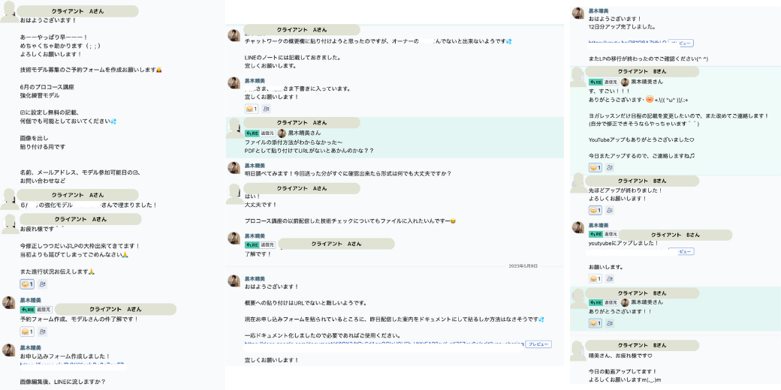
Task: Click 黒木晴美 avatar beside 明日調べてみます message
Action: (x=234, y=168)
